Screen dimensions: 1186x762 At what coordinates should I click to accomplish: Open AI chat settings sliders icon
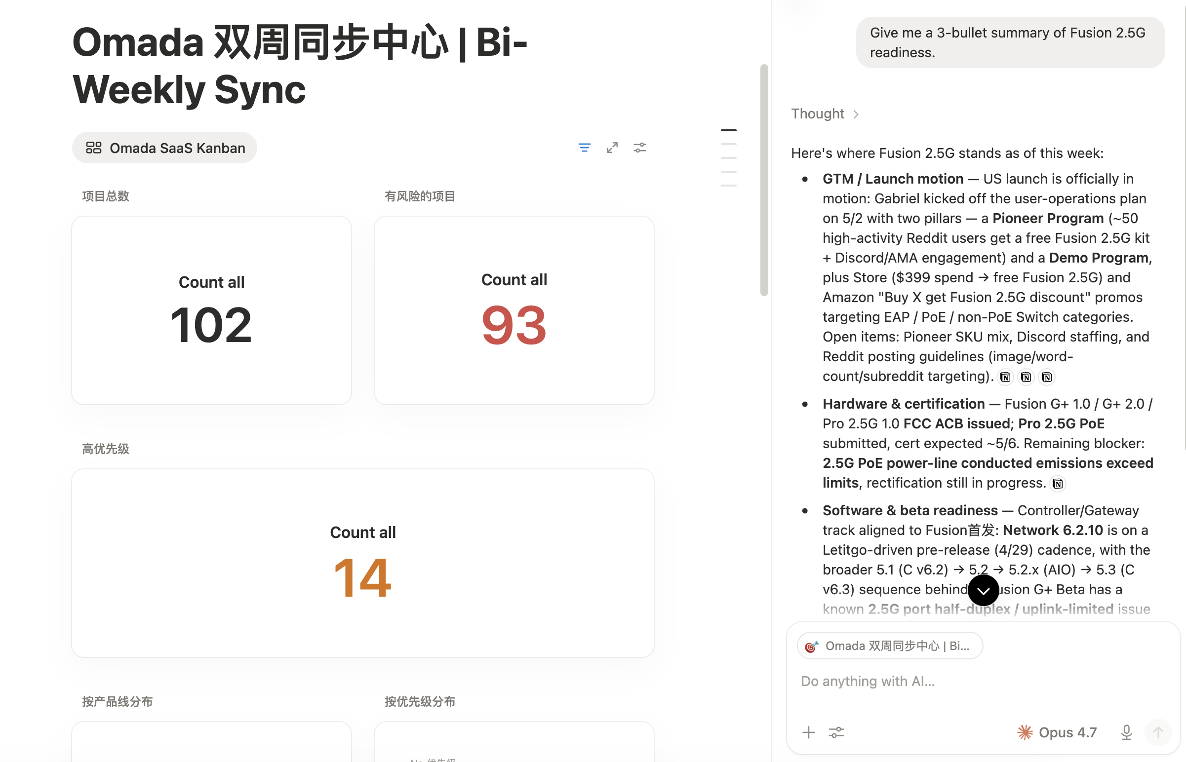(x=836, y=732)
